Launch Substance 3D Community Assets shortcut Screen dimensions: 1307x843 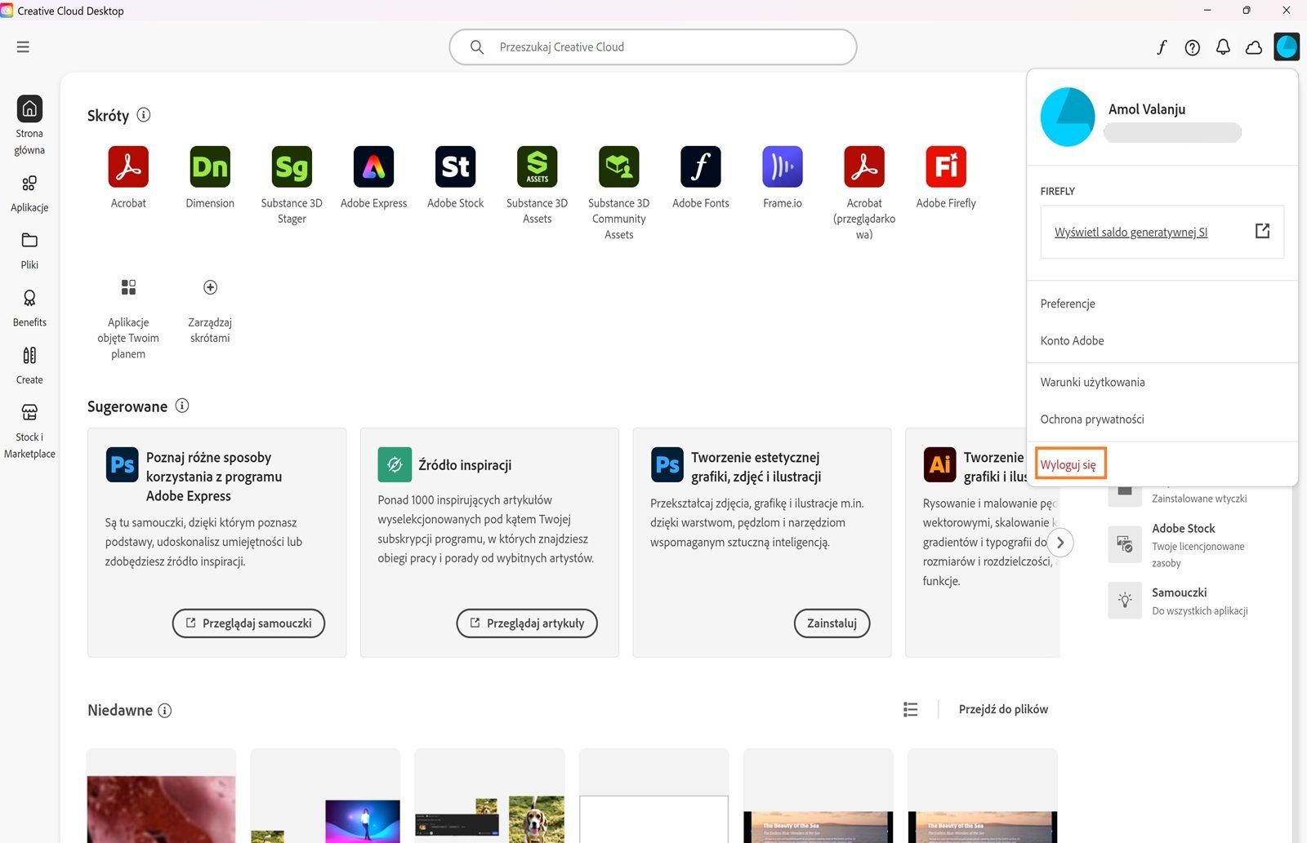coord(618,166)
